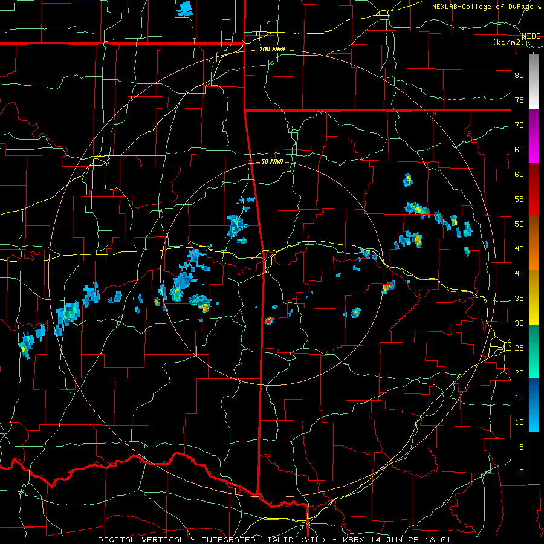Select the 20 value on the VIL scale
Screen dimensions: 544x544
tap(519, 372)
